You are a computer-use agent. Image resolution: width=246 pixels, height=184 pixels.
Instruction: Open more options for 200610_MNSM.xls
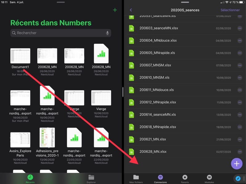240,78
